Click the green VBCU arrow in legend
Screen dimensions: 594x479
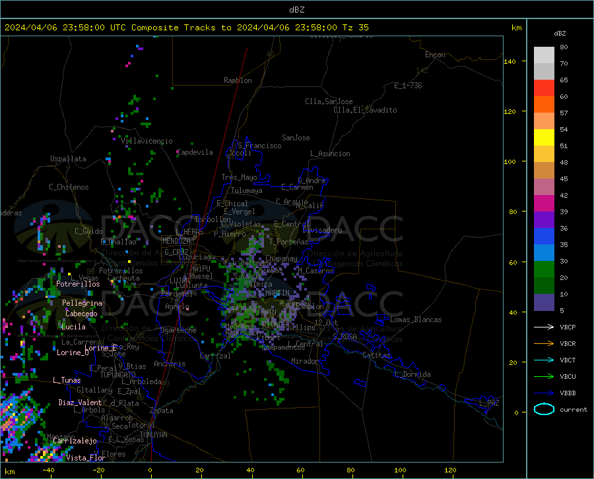click(x=544, y=377)
